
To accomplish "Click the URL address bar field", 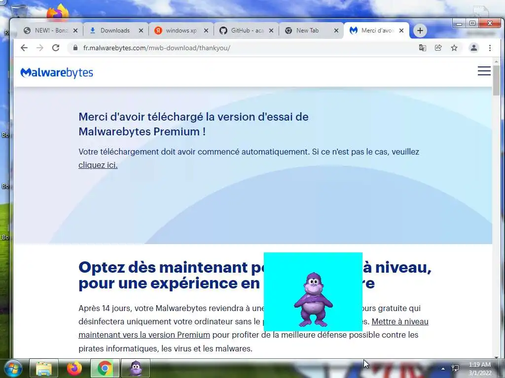I will [x=242, y=48].
